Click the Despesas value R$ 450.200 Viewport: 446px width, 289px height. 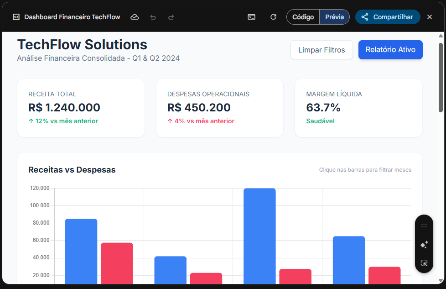click(199, 108)
